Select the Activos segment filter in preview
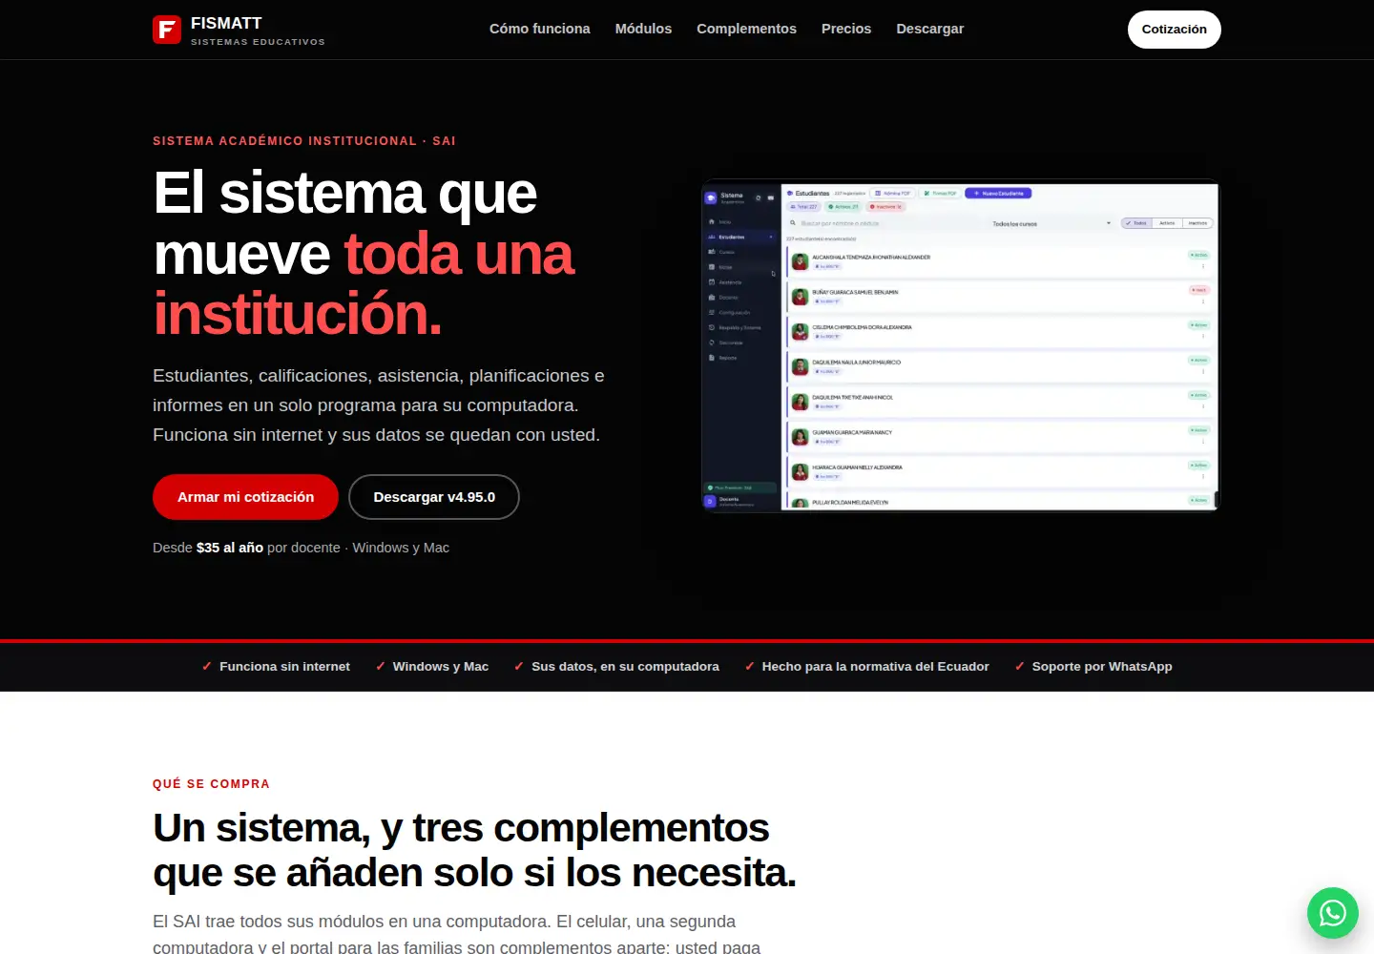The image size is (1374, 954). point(1167,223)
